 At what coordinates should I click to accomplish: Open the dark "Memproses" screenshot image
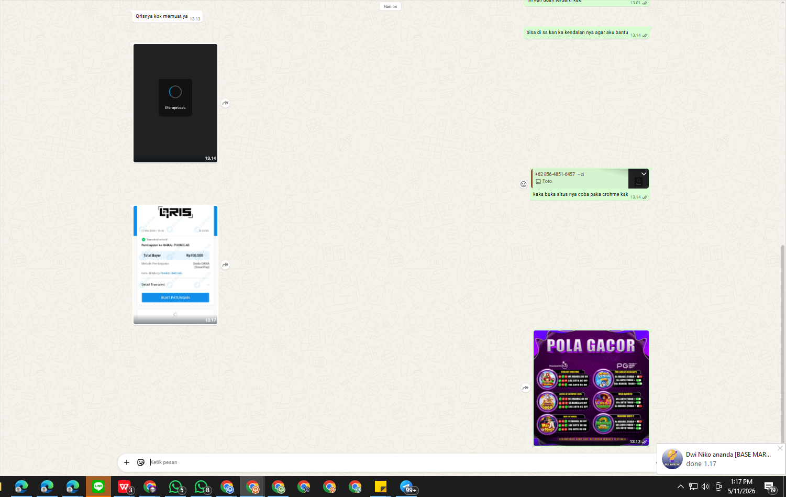coord(175,103)
